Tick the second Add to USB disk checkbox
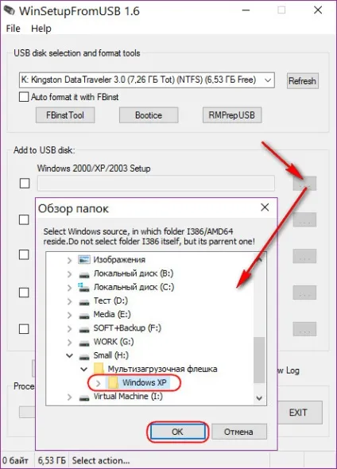Viewport: 337px width, 469px height. 24,220
